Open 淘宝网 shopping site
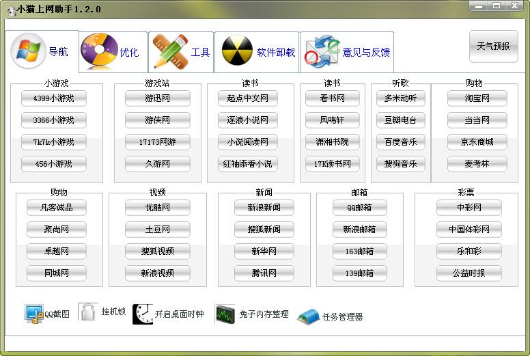 (477, 98)
